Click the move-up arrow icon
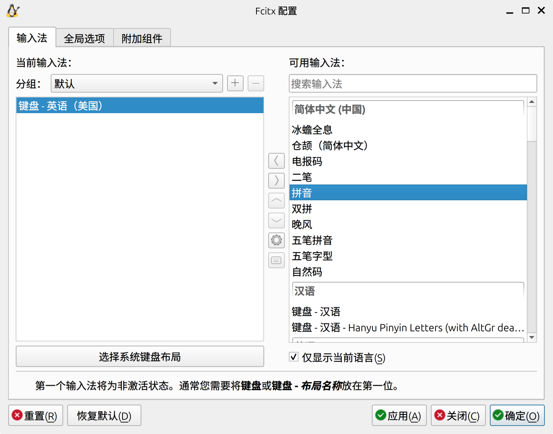 (276, 201)
